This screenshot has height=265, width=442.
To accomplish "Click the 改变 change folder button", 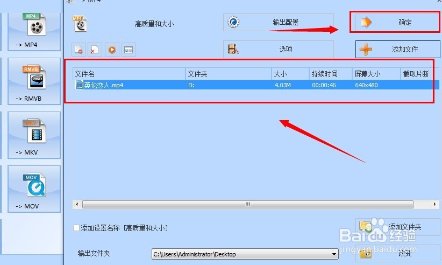I will coord(397,254).
